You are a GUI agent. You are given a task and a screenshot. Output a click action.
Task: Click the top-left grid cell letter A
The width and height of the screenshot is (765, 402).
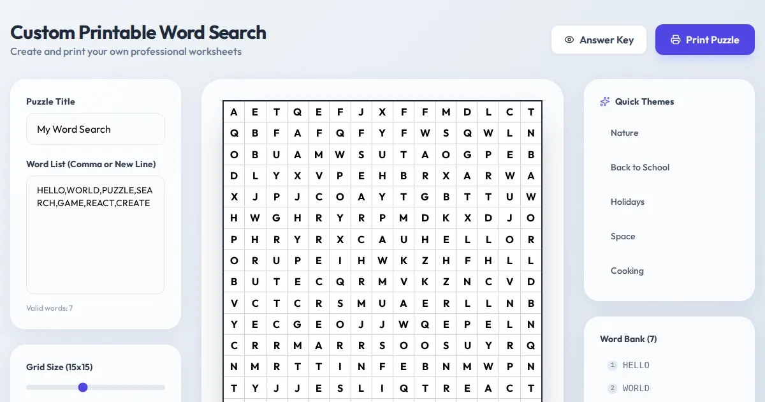pyautogui.click(x=234, y=112)
